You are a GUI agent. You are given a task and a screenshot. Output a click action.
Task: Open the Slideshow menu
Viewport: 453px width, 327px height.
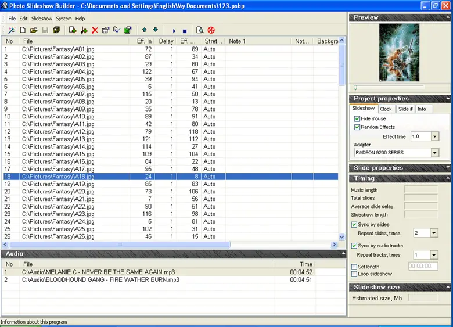tap(42, 19)
